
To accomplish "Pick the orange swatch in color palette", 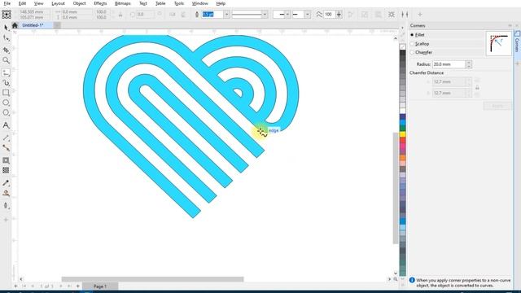I will click(x=402, y=158).
